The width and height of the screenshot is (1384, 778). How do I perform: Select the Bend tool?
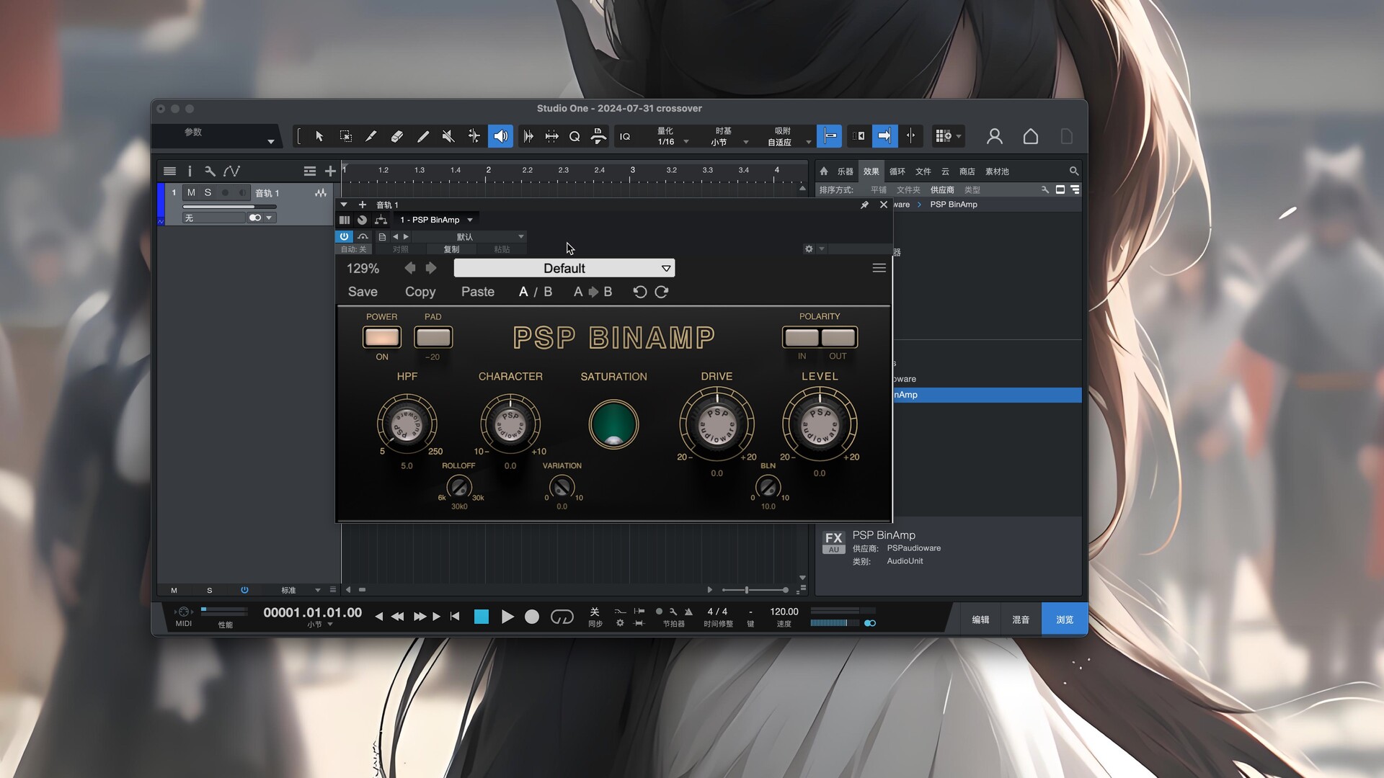[x=474, y=136]
